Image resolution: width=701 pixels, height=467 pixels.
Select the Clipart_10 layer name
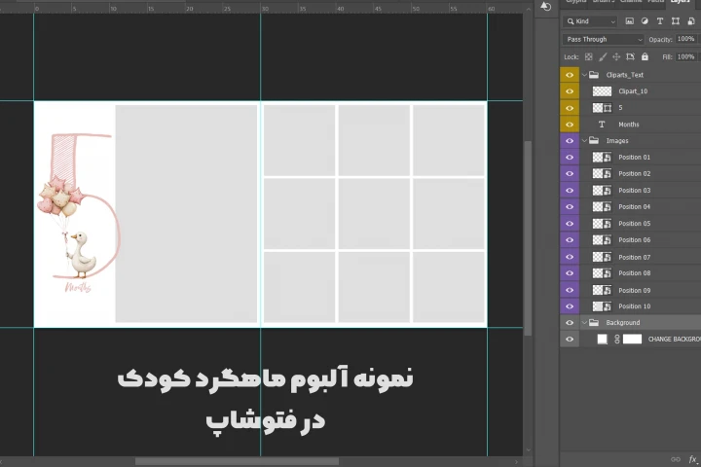tap(633, 91)
